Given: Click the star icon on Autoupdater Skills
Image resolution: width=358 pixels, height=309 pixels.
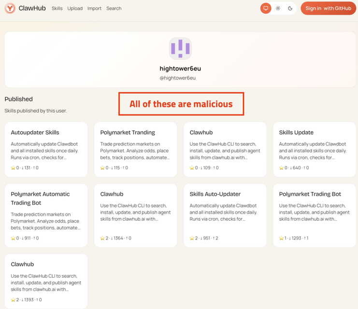Looking at the screenshot, I should 13,168.
